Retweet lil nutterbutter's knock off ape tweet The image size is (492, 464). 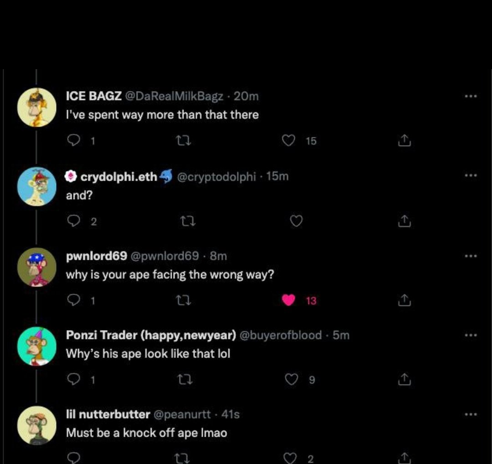coord(185,458)
